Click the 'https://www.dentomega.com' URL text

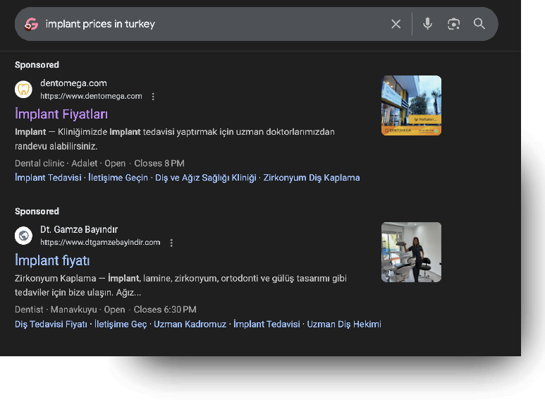pos(91,97)
